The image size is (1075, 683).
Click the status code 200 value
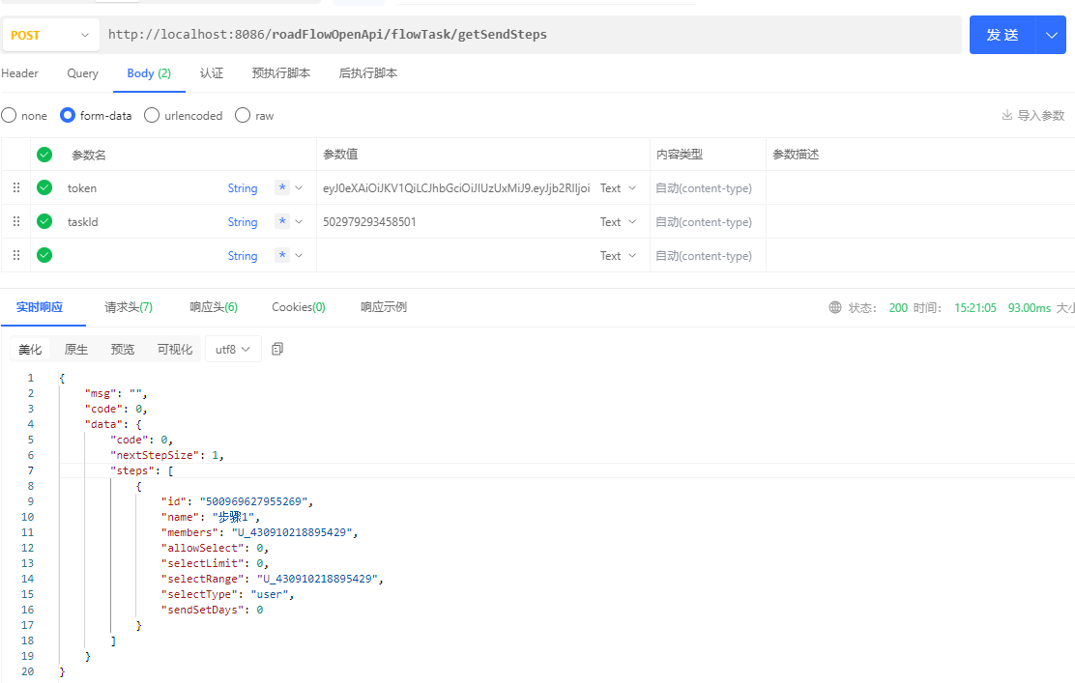point(898,307)
